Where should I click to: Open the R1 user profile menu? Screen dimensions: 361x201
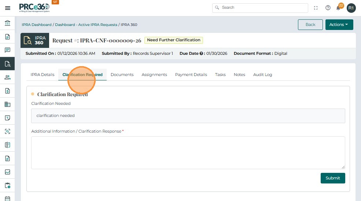tap(351, 8)
